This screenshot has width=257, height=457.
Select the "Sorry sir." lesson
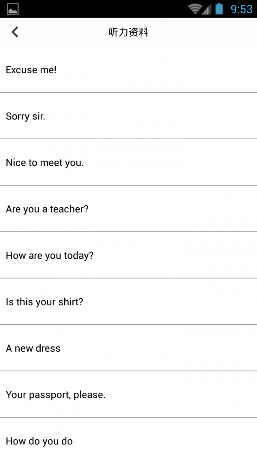[26, 116]
